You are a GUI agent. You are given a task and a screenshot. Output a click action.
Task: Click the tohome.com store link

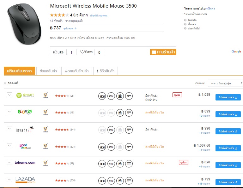click(25, 163)
